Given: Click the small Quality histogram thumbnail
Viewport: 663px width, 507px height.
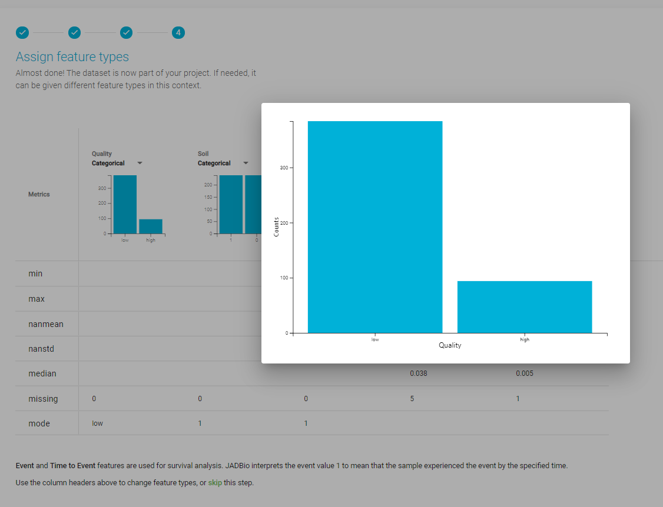Looking at the screenshot, I should tap(132, 208).
